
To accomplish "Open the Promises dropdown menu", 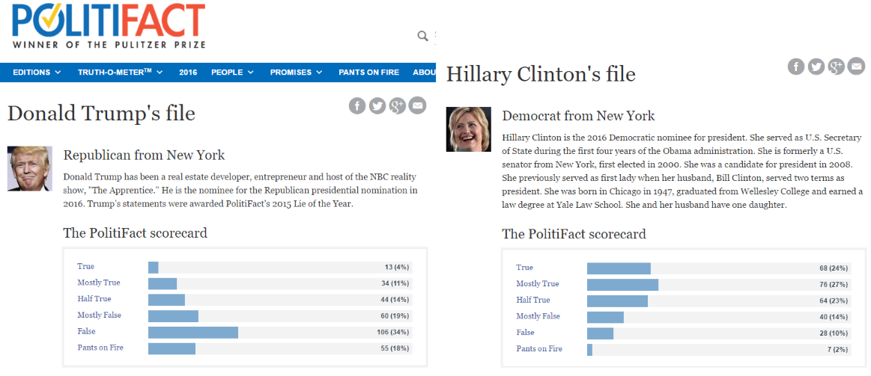I will (296, 73).
